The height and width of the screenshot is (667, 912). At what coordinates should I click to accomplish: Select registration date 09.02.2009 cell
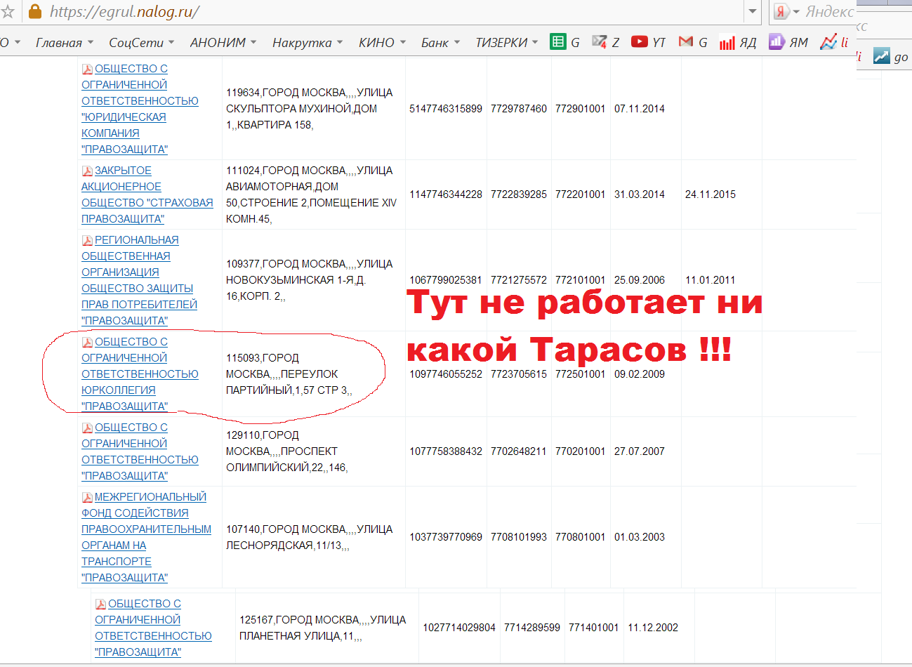640,374
